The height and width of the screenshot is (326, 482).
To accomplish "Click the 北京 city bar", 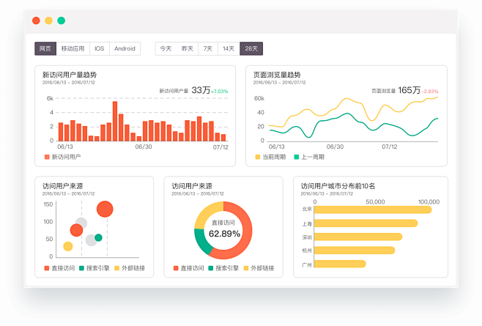I will pos(373,210).
